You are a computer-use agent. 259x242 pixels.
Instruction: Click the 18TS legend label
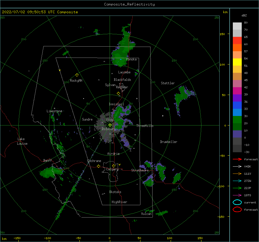[247, 195]
